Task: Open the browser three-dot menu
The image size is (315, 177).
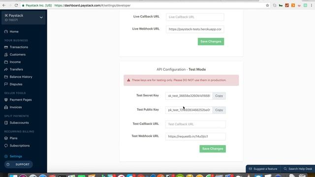Action: click(x=312, y=5)
